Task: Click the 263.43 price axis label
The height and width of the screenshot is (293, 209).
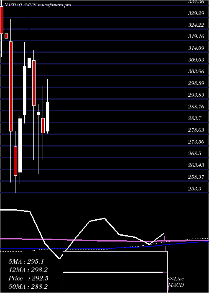Action: pos(196,165)
